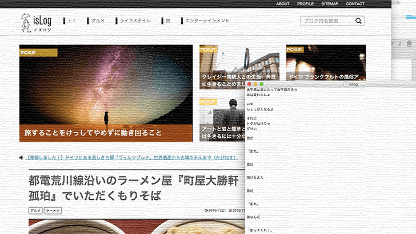Click line 溶けちまえ in islog window
The height and width of the screenshot is (234, 416).
[255, 178]
